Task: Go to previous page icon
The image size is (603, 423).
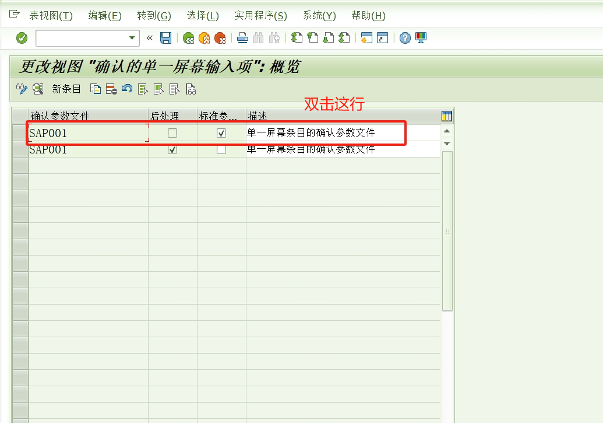Action: tap(313, 38)
